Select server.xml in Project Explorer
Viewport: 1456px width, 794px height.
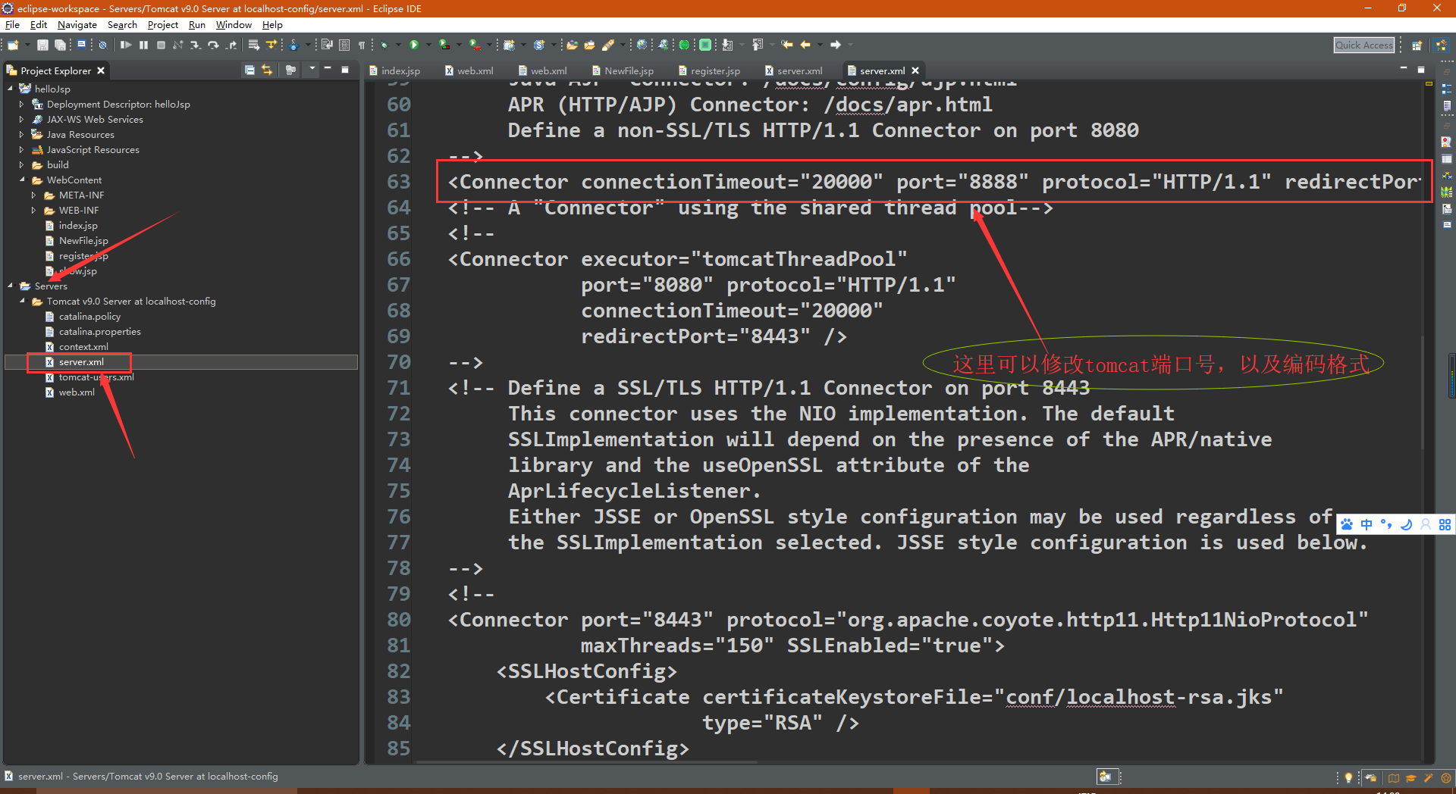point(81,362)
